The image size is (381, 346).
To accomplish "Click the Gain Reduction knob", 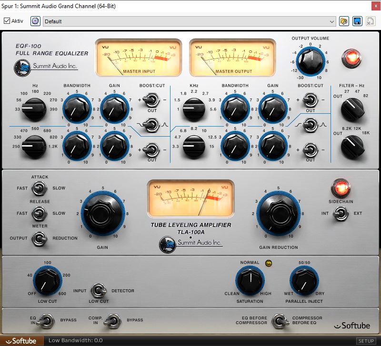I will click(x=279, y=213).
